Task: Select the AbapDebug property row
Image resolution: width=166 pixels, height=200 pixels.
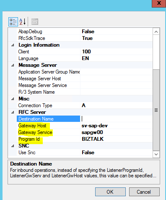Action: [30, 32]
